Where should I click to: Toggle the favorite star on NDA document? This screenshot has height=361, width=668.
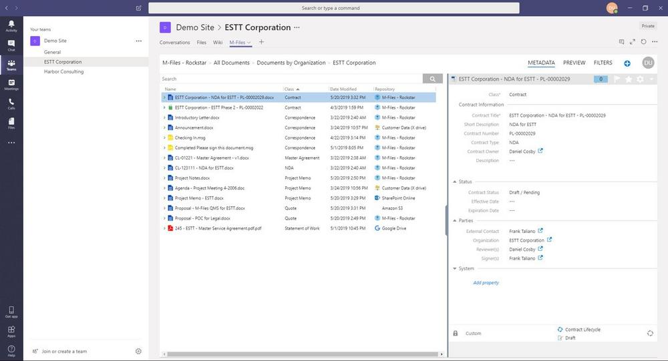click(x=629, y=79)
